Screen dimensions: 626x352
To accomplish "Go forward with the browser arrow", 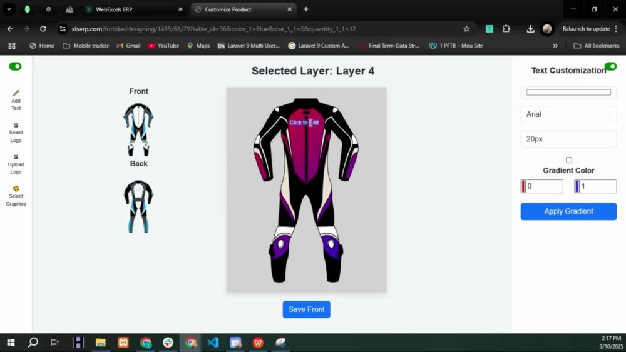I will tap(26, 29).
